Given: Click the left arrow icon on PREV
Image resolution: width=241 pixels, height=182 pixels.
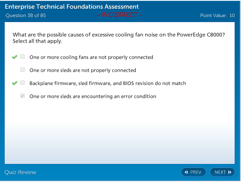Looking at the screenshot, I should point(186,172).
